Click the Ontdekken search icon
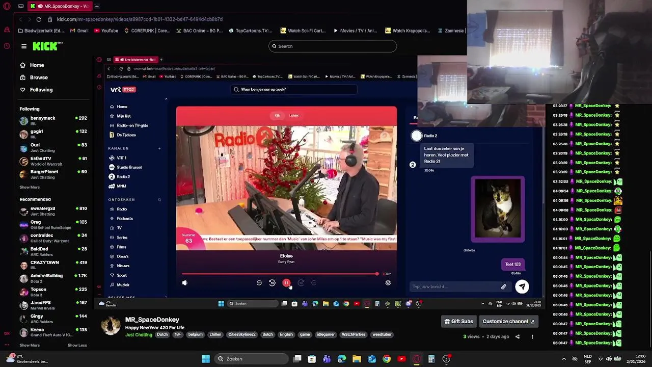652x367 pixels. tap(159, 200)
